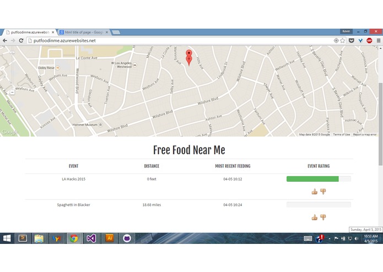The height and width of the screenshot is (272, 383).
Task: Click LA Hacks 2015 green rating bar
Action: pos(312,179)
